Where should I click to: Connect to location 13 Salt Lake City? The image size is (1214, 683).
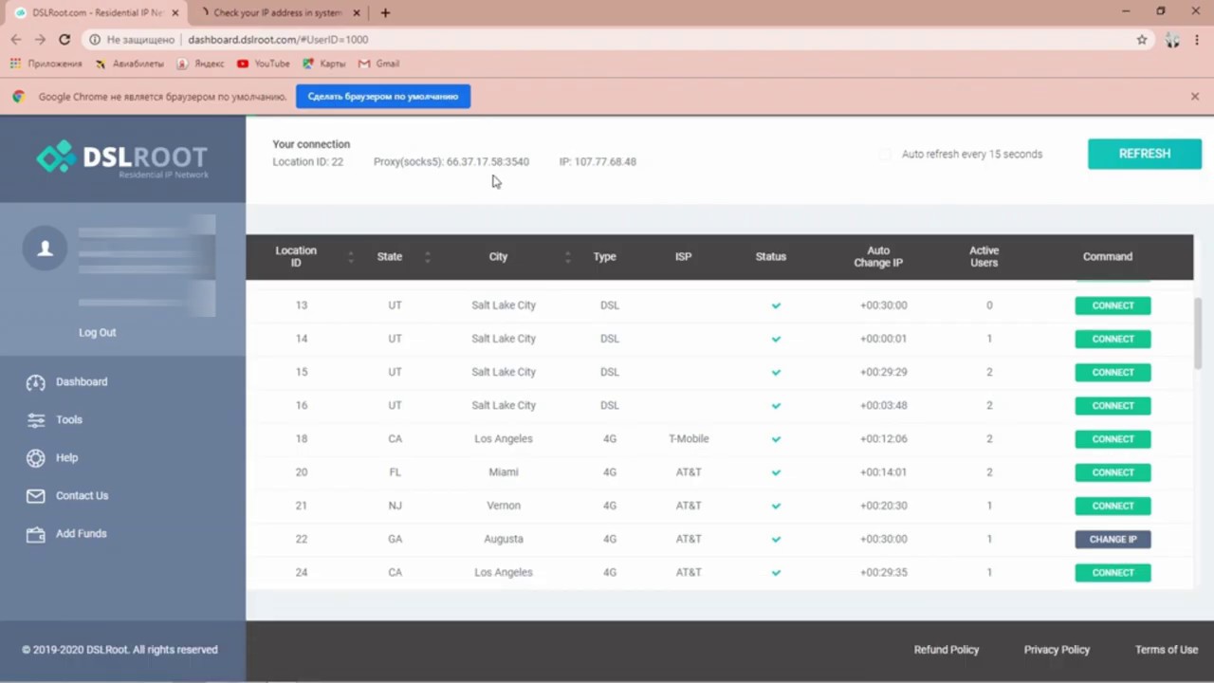[x=1113, y=305]
